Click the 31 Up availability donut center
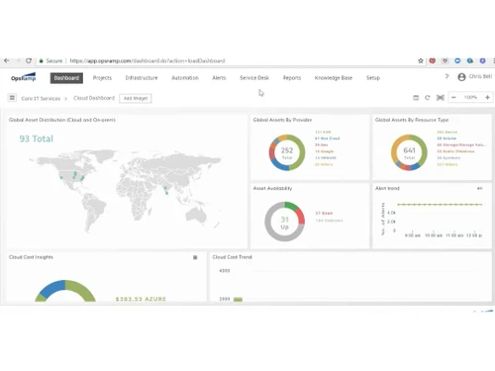 pyautogui.click(x=285, y=223)
